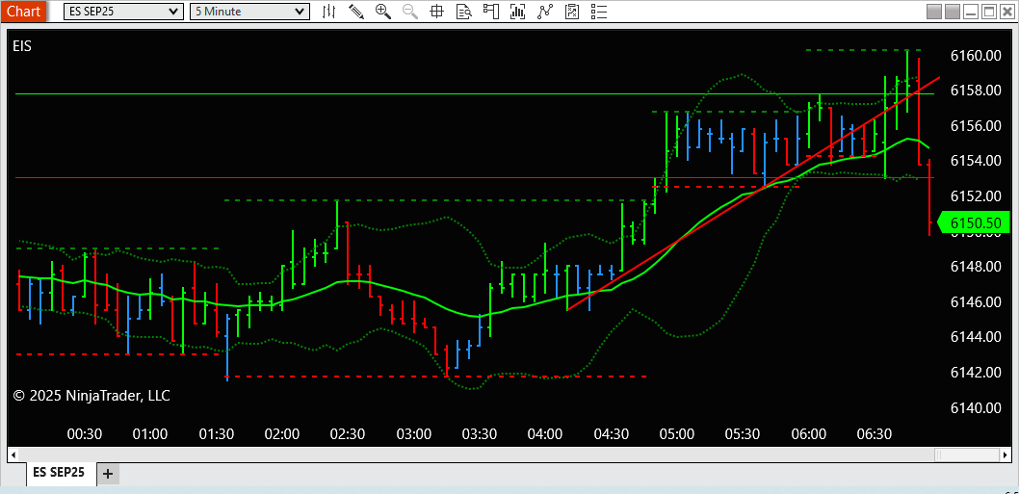The width and height of the screenshot is (1019, 494).
Task: Select the solid red horizontal line
Action: pyautogui.click(x=475, y=177)
